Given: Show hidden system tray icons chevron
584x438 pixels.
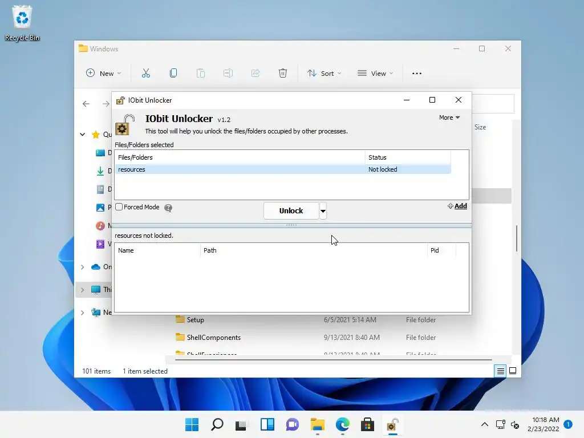Looking at the screenshot, I should click(x=485, y=424).
